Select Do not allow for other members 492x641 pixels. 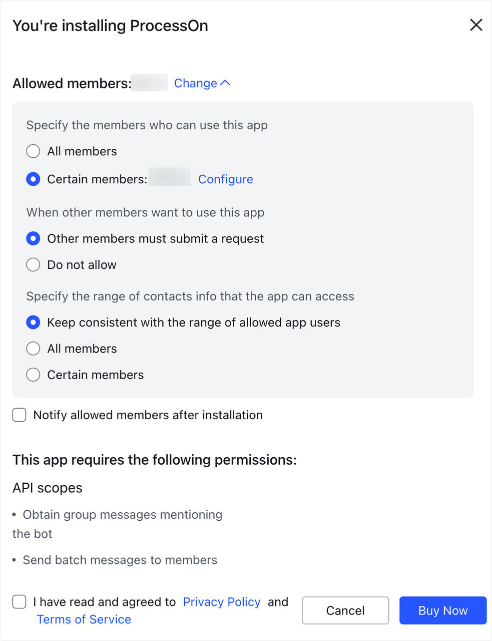(x=33, y=264)
